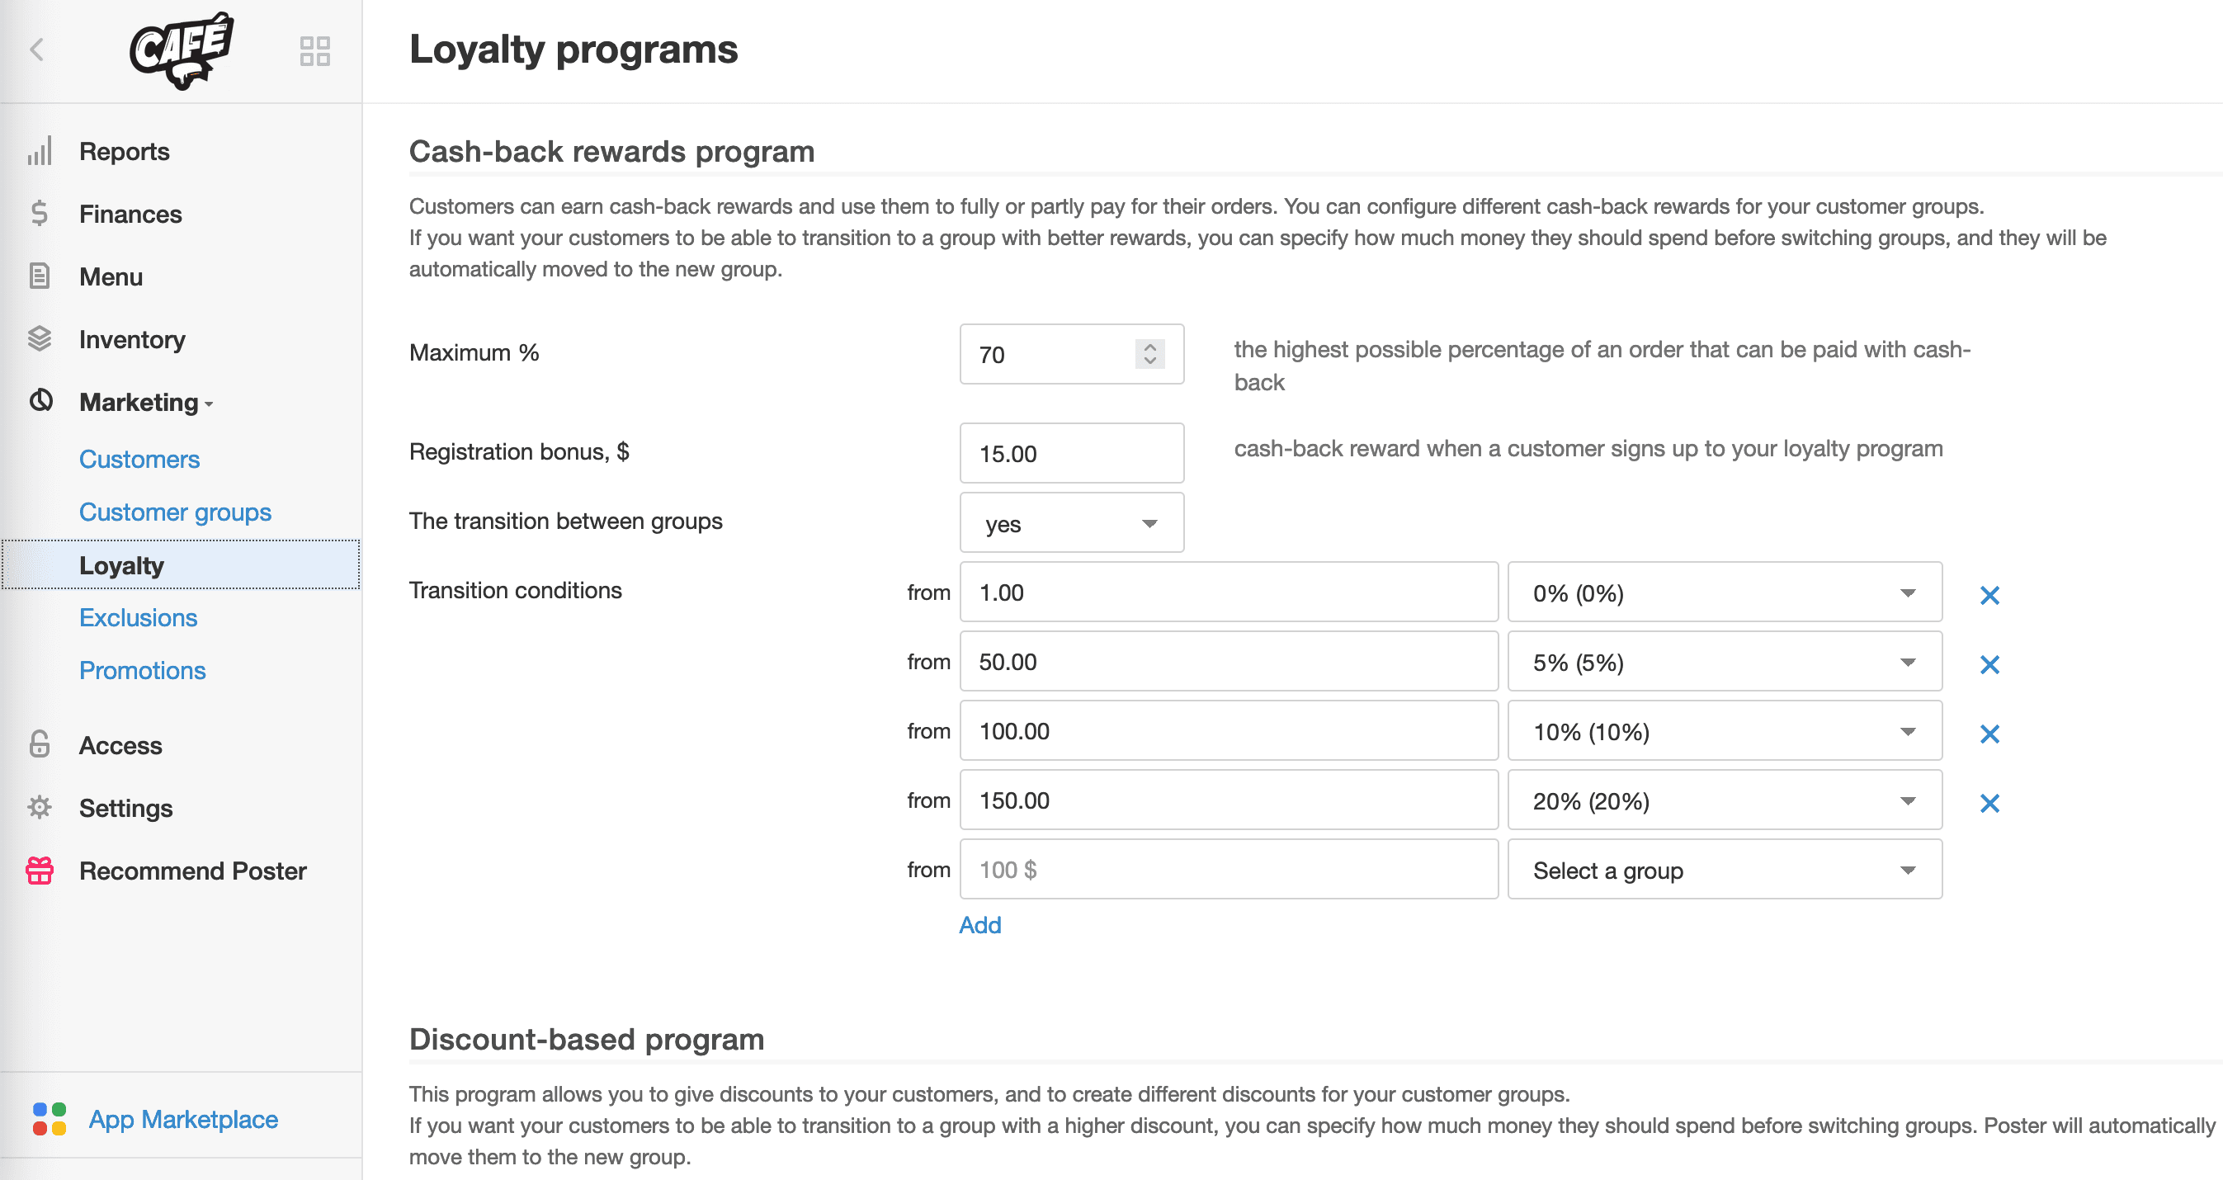Select the Customer groups menu item
The image size is (2223, 1180).
[x=177, y=510]
